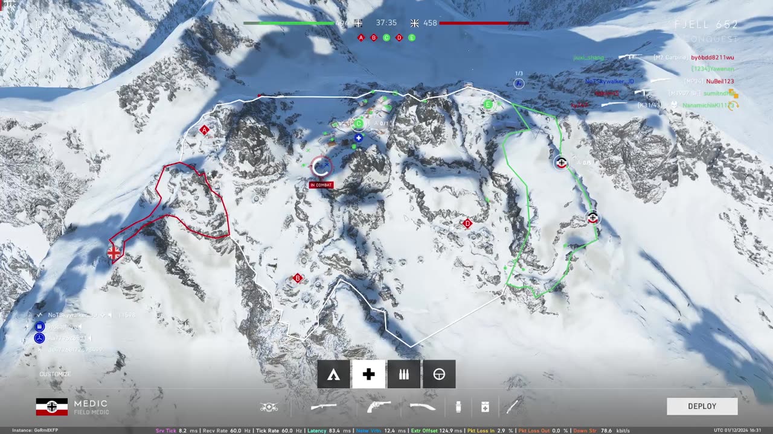Select the airplane spawn labeled 1/3
This screenshot has width=773, height=434.
tap(519, 83)
